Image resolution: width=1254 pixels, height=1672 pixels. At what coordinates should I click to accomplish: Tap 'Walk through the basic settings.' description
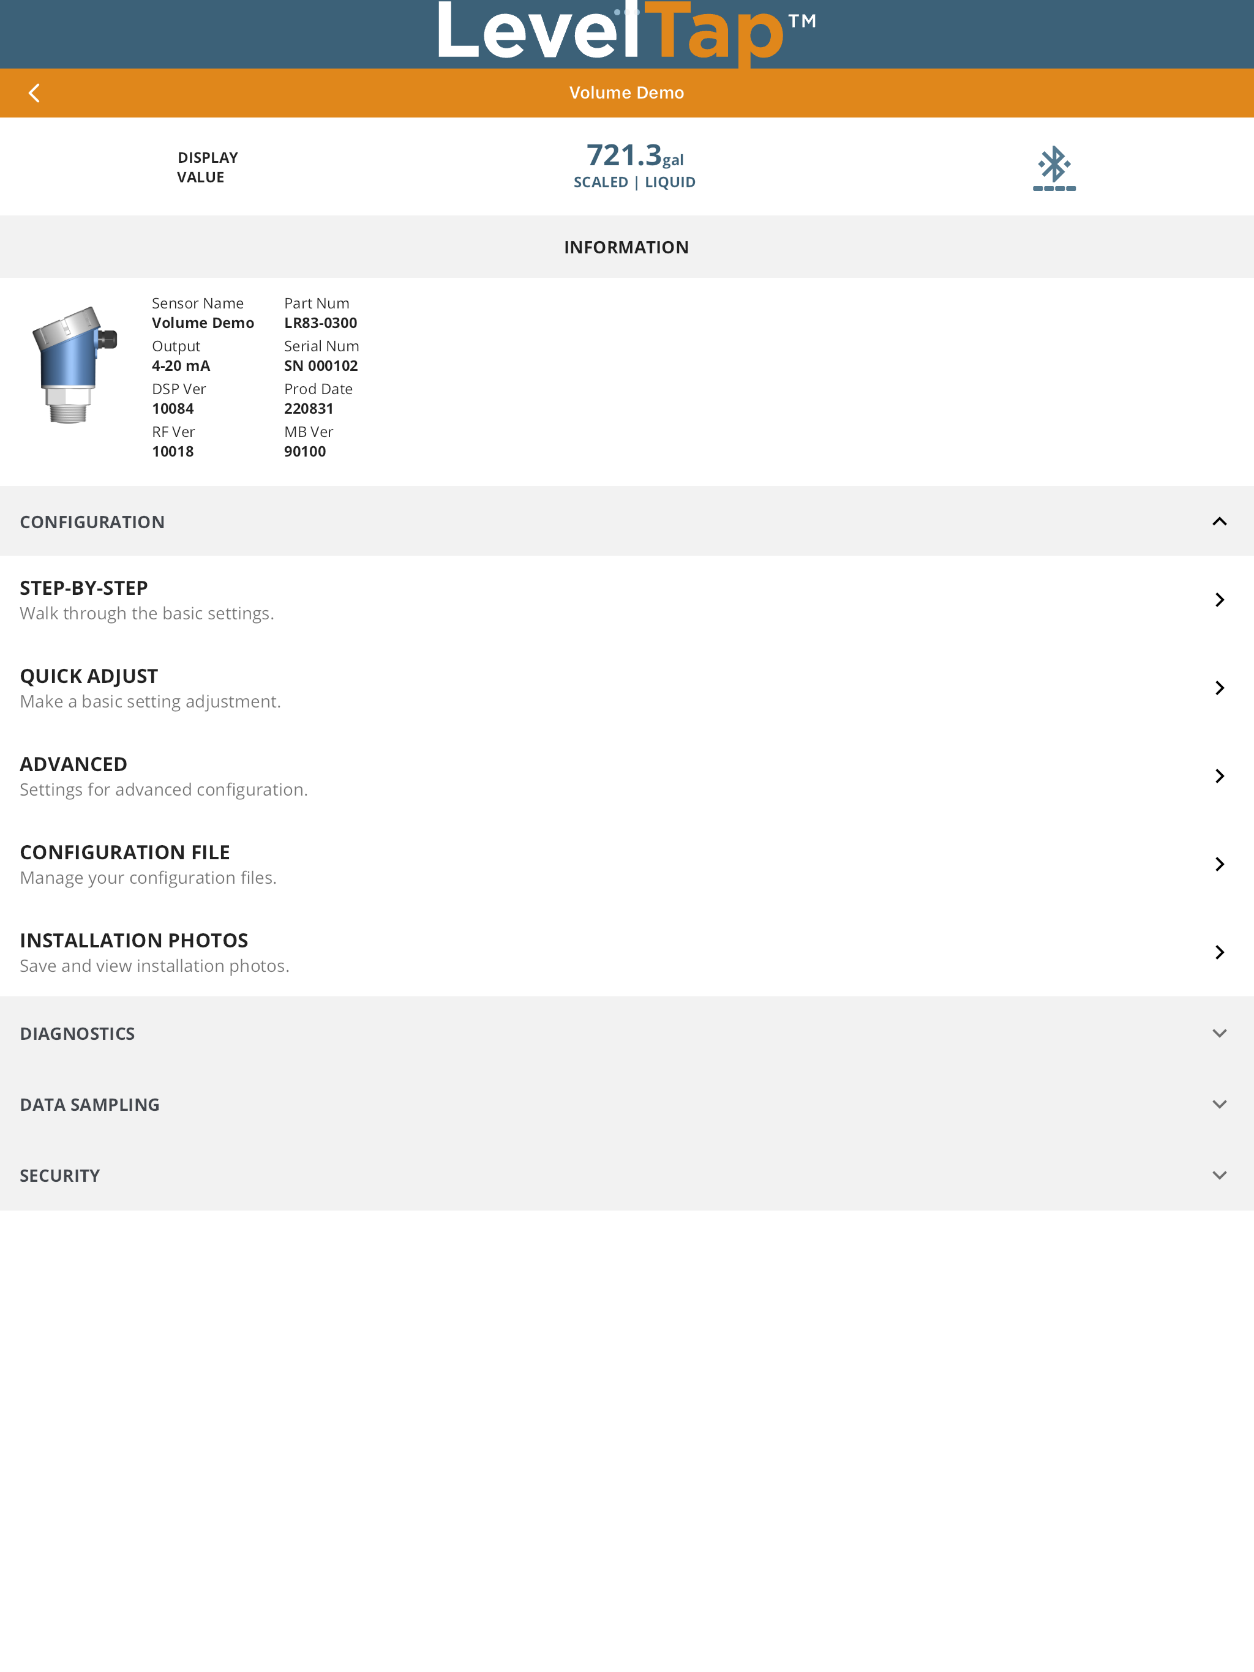147,614
